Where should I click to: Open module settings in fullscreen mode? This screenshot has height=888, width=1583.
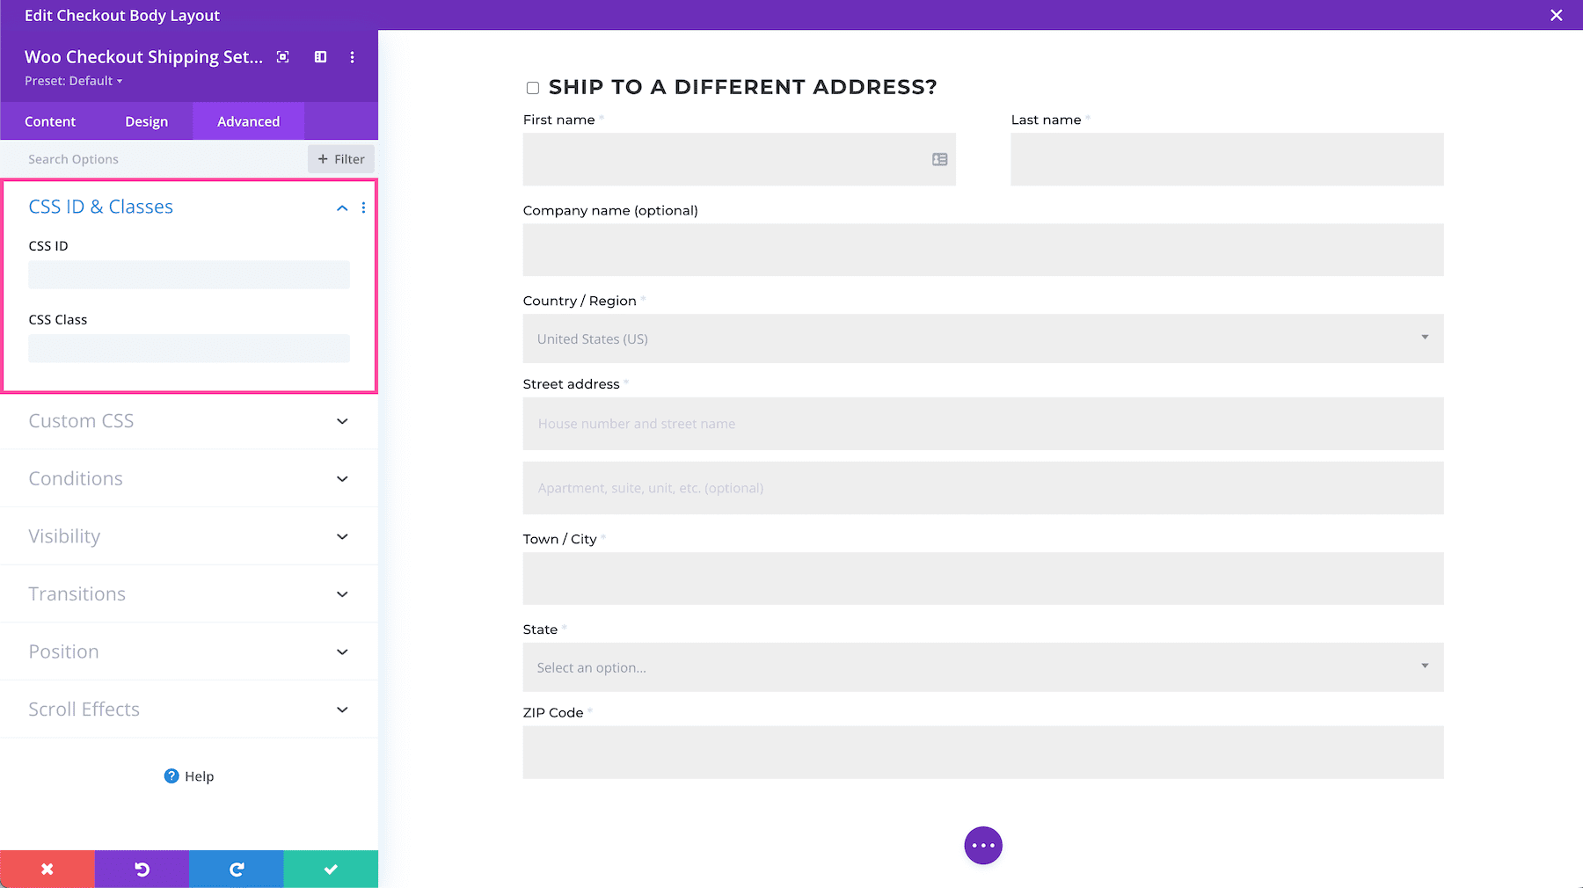(x=282, y=56)
